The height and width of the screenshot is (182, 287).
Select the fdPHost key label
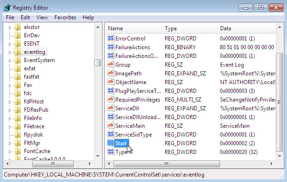pos(34,102)
